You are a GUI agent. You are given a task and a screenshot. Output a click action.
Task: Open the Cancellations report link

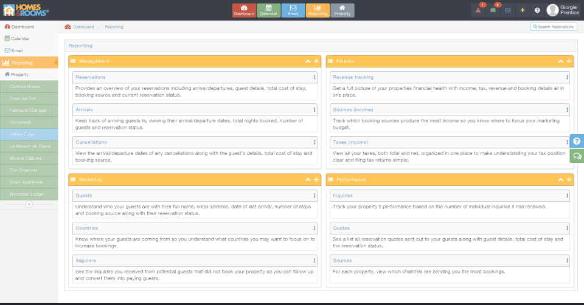pyautogui.click(x=91, y=142)
